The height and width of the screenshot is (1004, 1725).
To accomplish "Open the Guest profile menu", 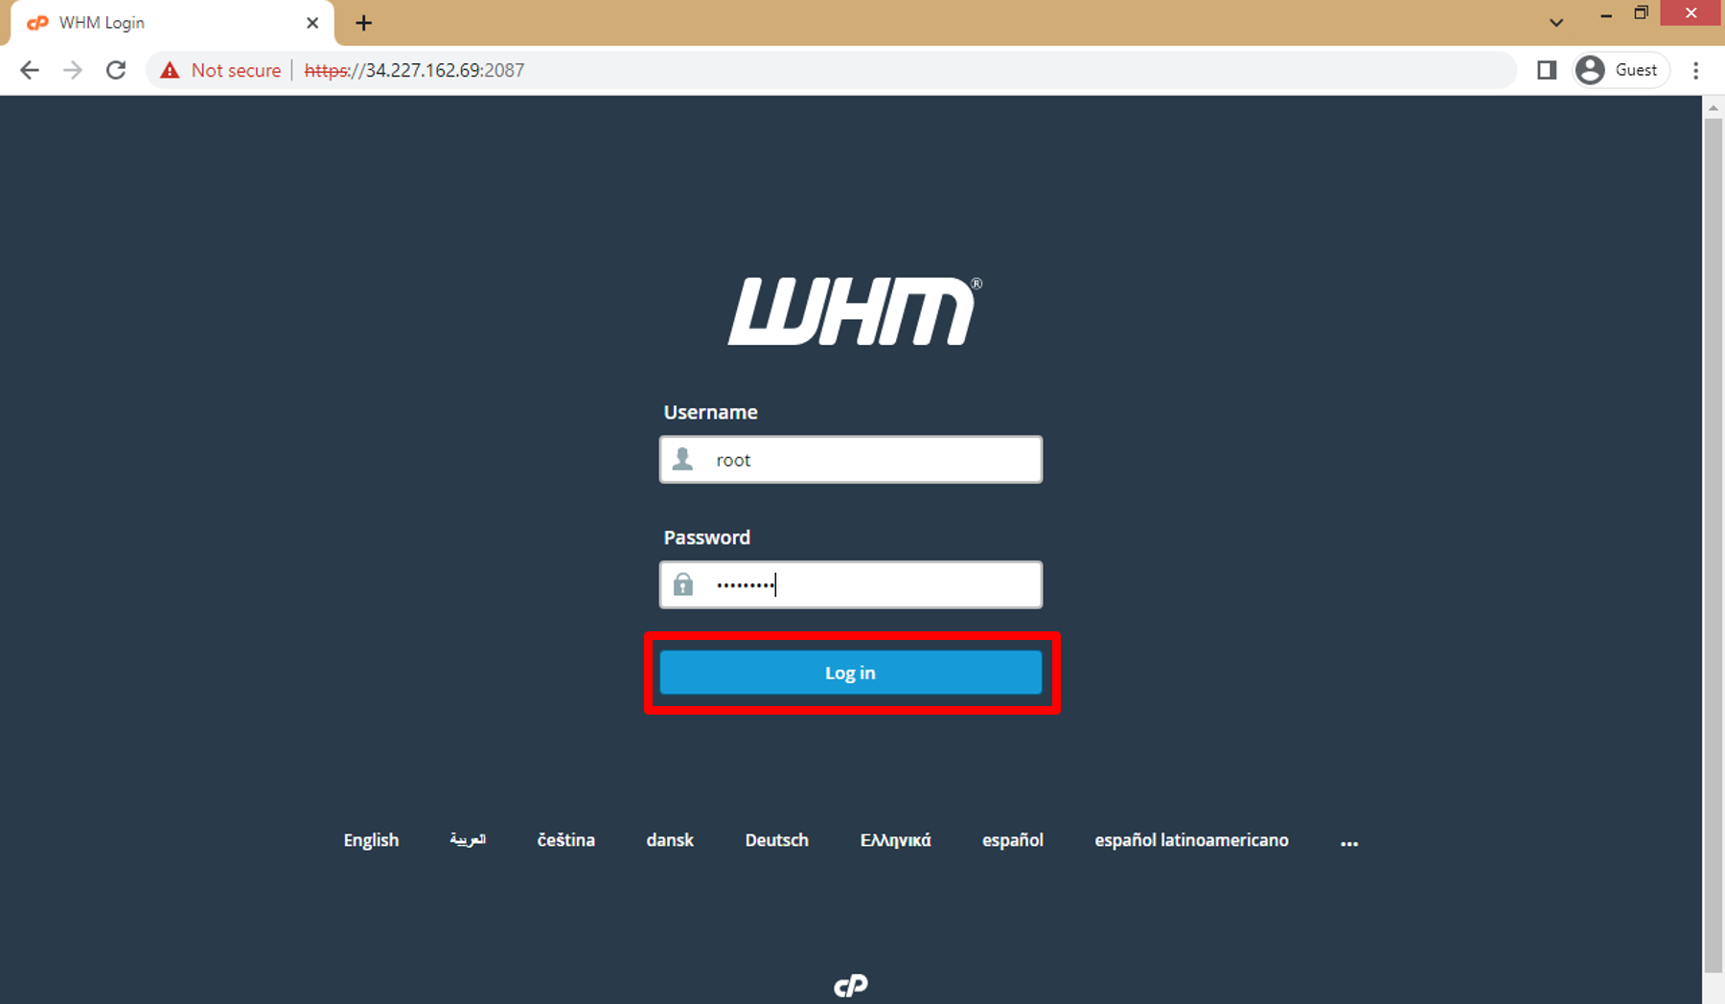I will pyautogui.click(x=1621, y=70).
